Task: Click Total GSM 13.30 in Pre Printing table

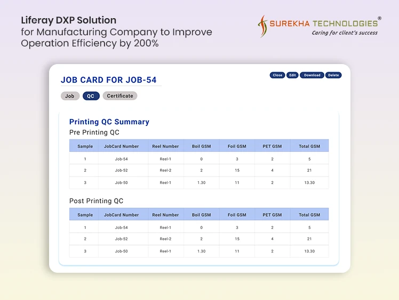Action: point(309,183)
